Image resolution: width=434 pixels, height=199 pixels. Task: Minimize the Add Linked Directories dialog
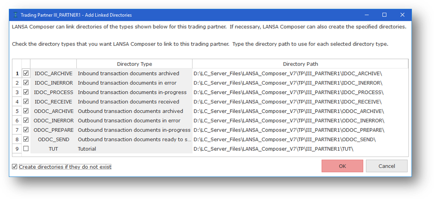367,15
